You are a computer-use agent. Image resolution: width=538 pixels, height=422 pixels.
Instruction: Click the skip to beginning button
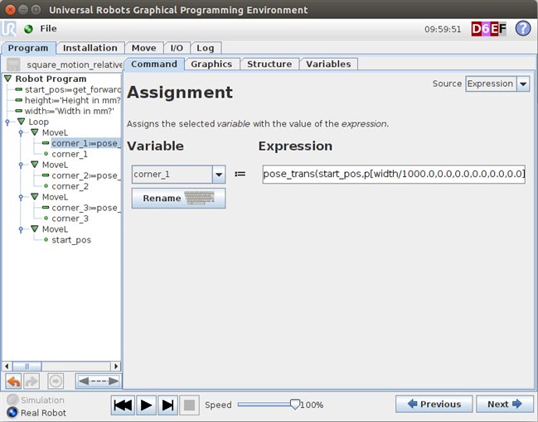(123, 405)
